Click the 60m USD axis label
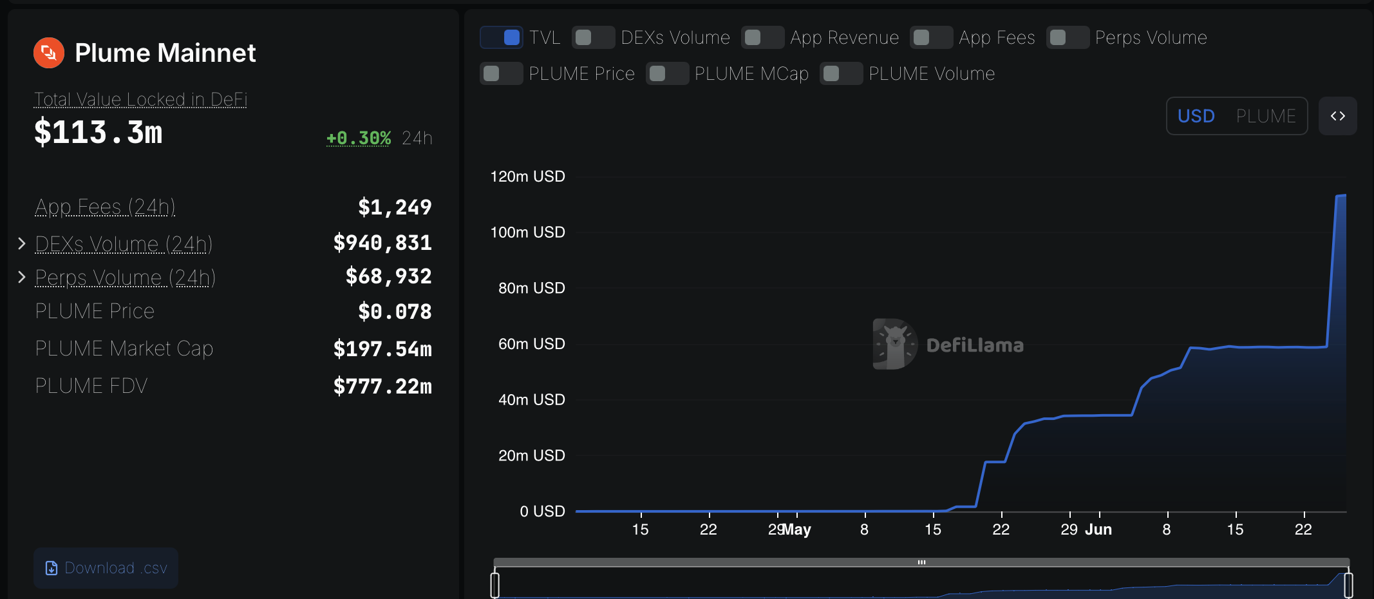Viewport: 1374px width, 599px height. tap(531, 344)
